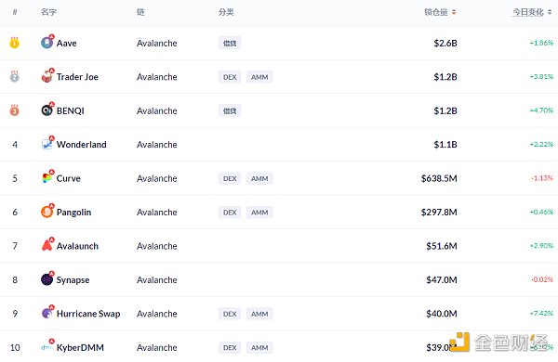Click the gold first-place medal icon
Viewport: 558px width, 362px height.
[x=14, y=43]
